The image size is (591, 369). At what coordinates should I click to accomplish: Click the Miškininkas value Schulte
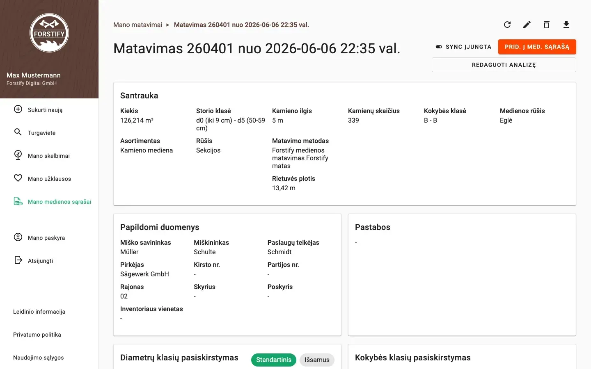[x=205, y=252]
